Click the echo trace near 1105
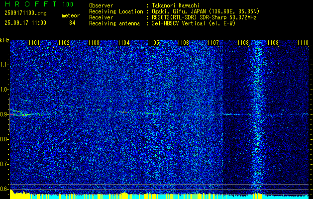This screenshot has height=199, width=313. pyautogui.click(x=150, y=113)
